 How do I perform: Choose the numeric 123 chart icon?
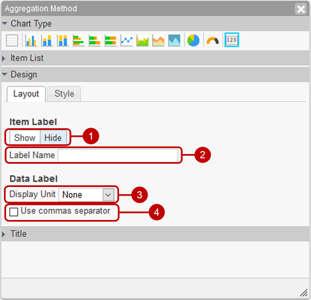click(232, 40)
